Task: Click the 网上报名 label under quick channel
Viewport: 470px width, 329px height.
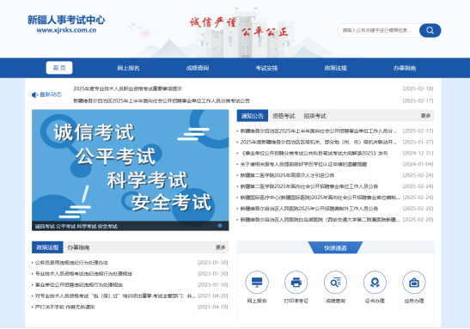Action: [x=257, y=301]
